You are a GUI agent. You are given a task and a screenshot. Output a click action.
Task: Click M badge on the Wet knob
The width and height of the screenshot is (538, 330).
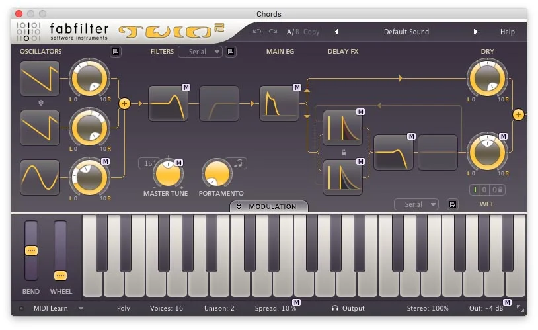click(x=503, y=136)
